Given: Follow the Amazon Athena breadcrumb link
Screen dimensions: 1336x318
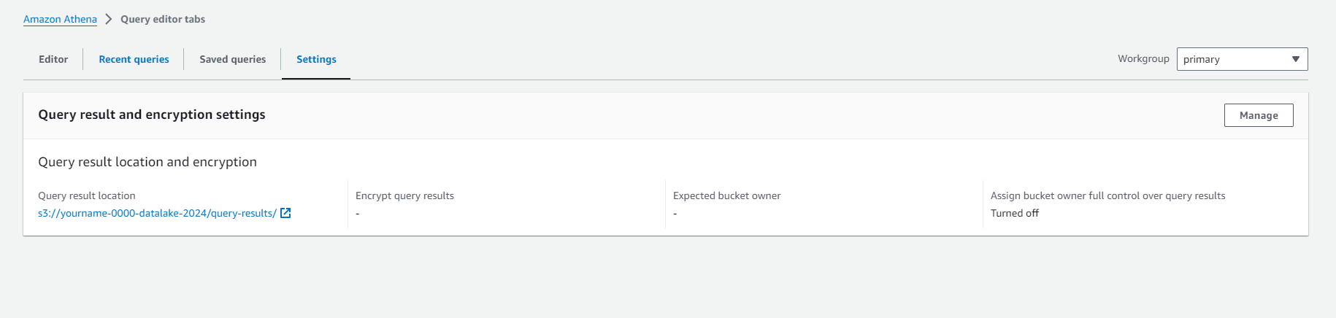Looking at the screenshot, I should tap(60, 19).
